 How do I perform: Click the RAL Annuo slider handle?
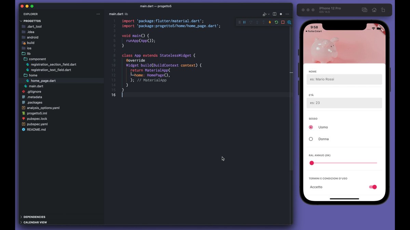point(312,163)
